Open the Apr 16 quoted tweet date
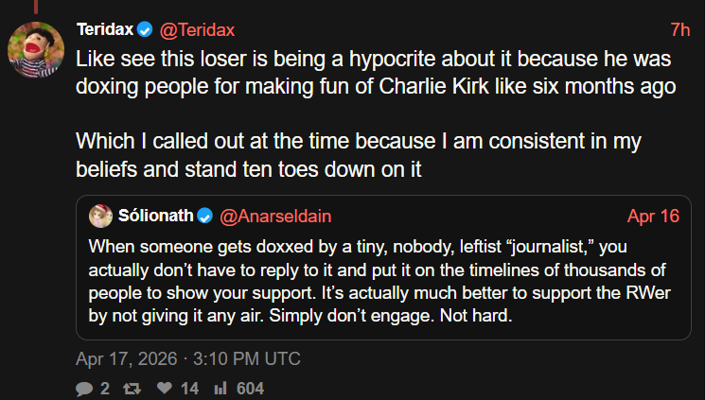Viewport: 705px width, 400px height. point(653,217)
